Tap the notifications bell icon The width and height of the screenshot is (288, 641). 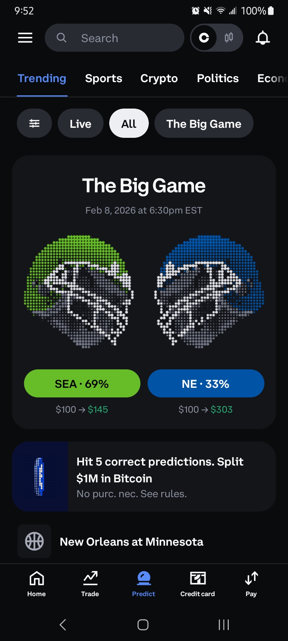tap(263, 38)
